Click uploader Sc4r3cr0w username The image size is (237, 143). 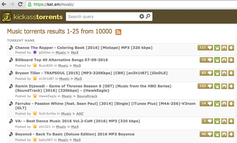coord(47,114)
